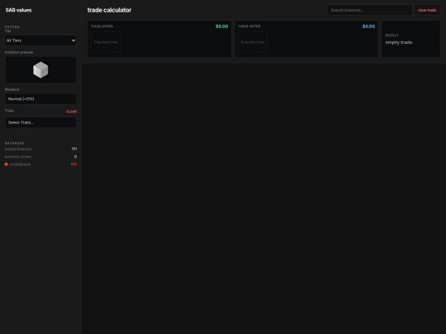Click the unobtainable label in database
Screen dimensions: 446x334
click(20, 164)
